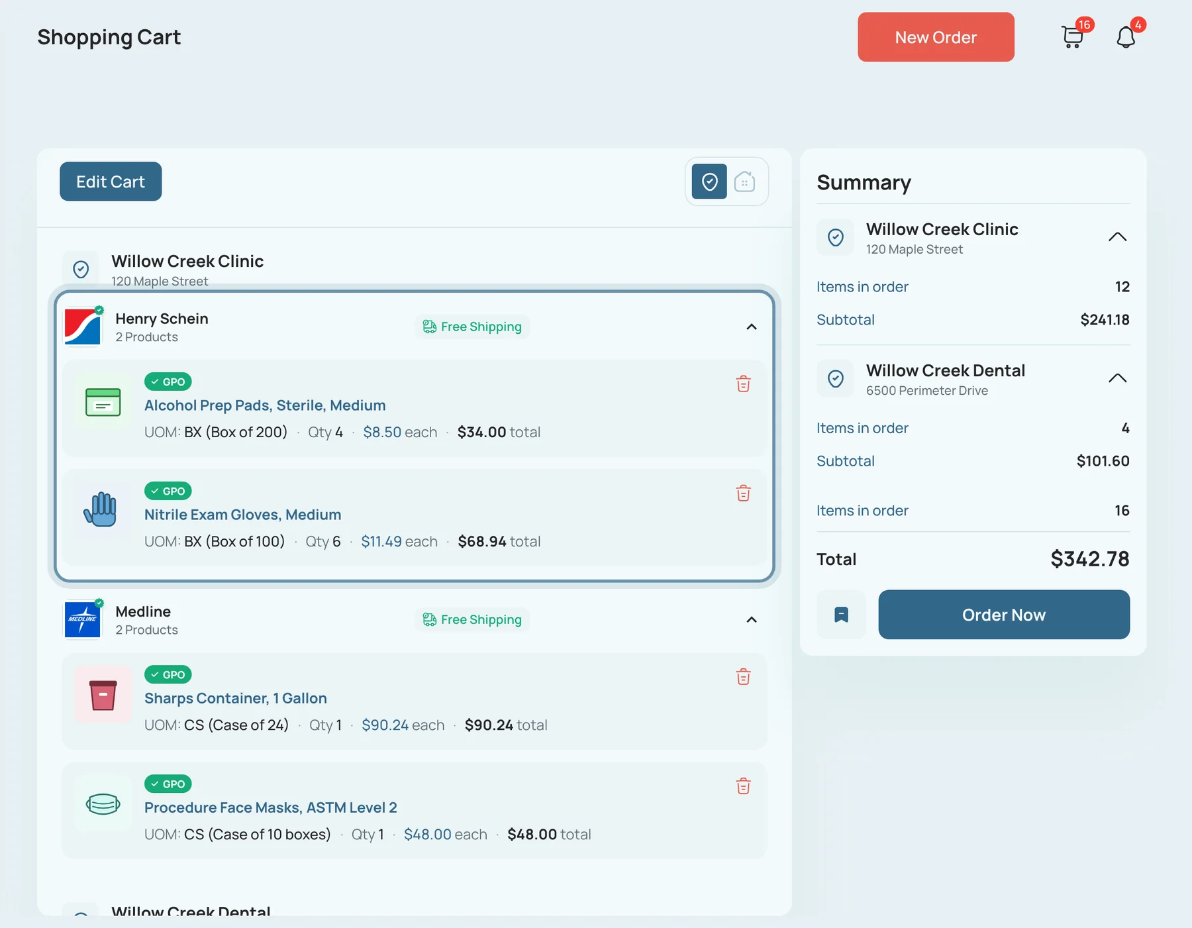Screen dimensions: 1192x928
Task: Collapse the Medline vendor section
Action: [752, 619]
